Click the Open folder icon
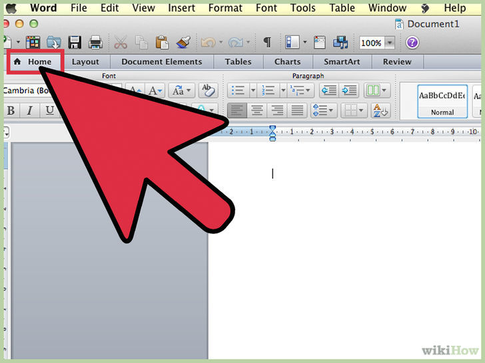 pyautogui.click(x=54, y=43)
